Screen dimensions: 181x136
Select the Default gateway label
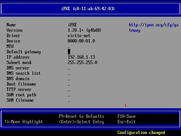coord(24,52)
